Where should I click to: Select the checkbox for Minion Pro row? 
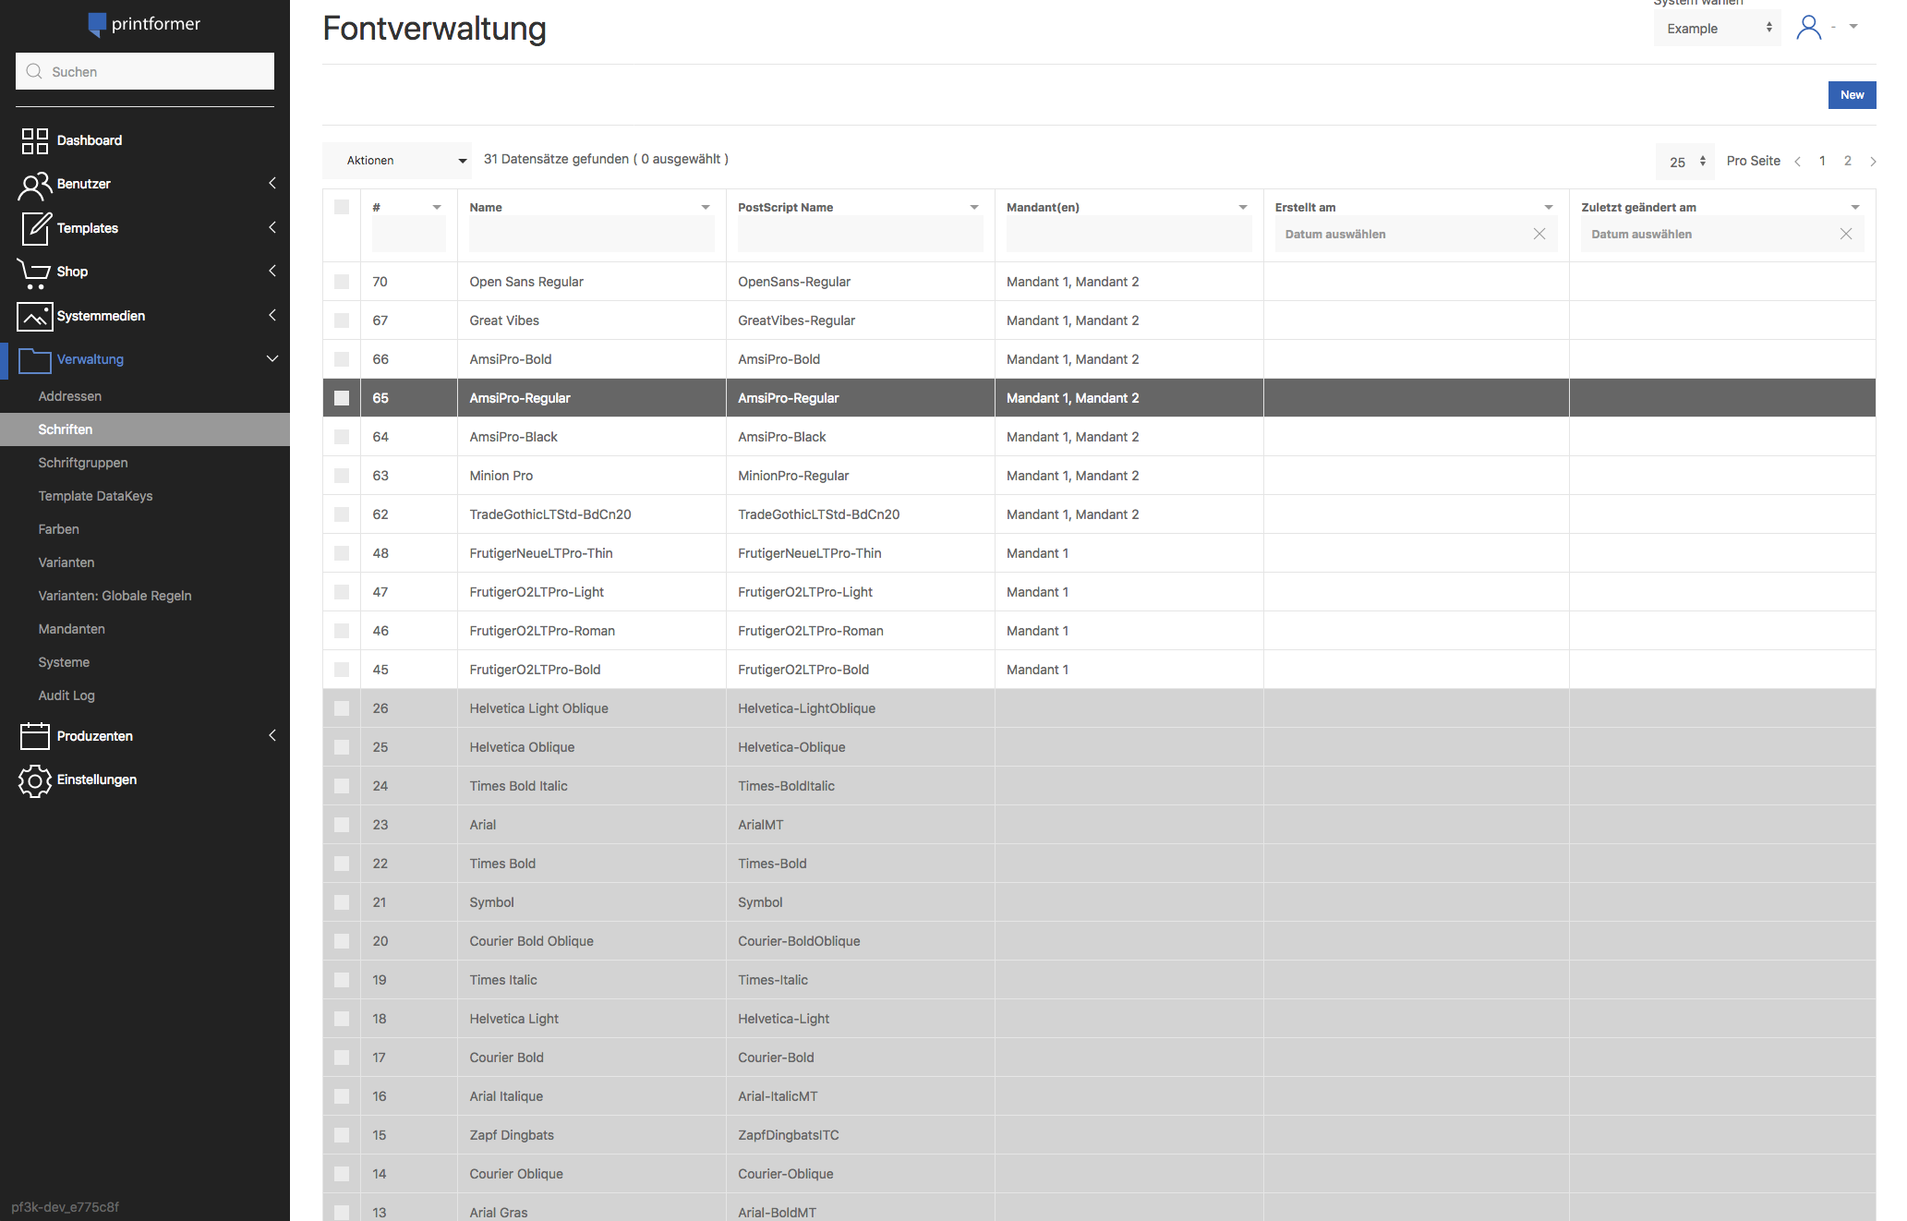click(x=342, y=476)
